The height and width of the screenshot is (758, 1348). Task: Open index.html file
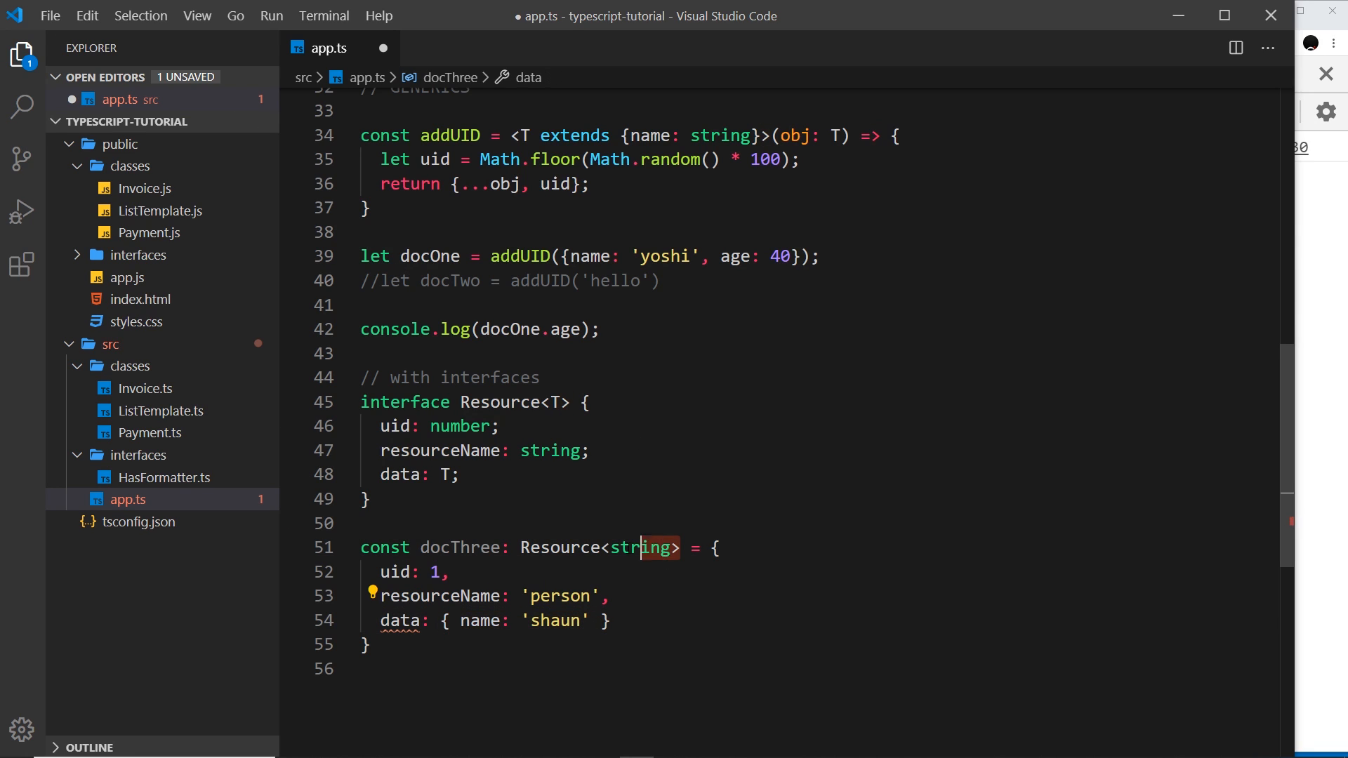point(140,299)
